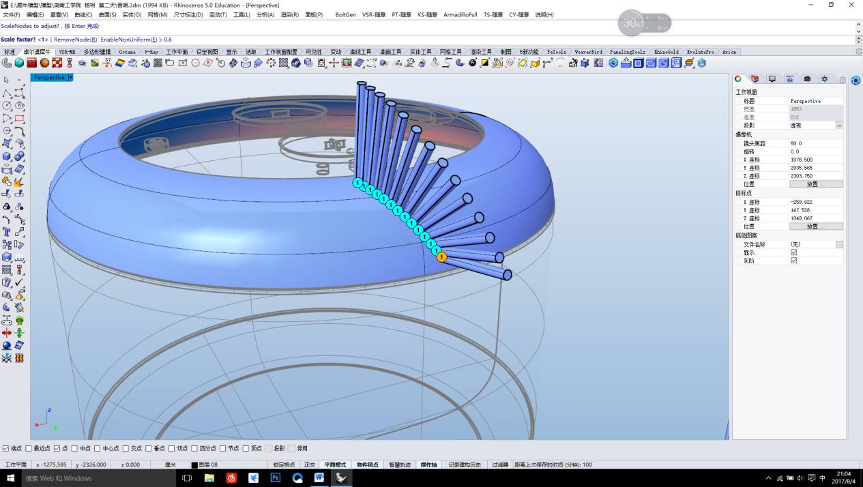Click the black layer color swatch 图层 08
The height and width of the screenshot is (487, 863).
coord(194,464)
